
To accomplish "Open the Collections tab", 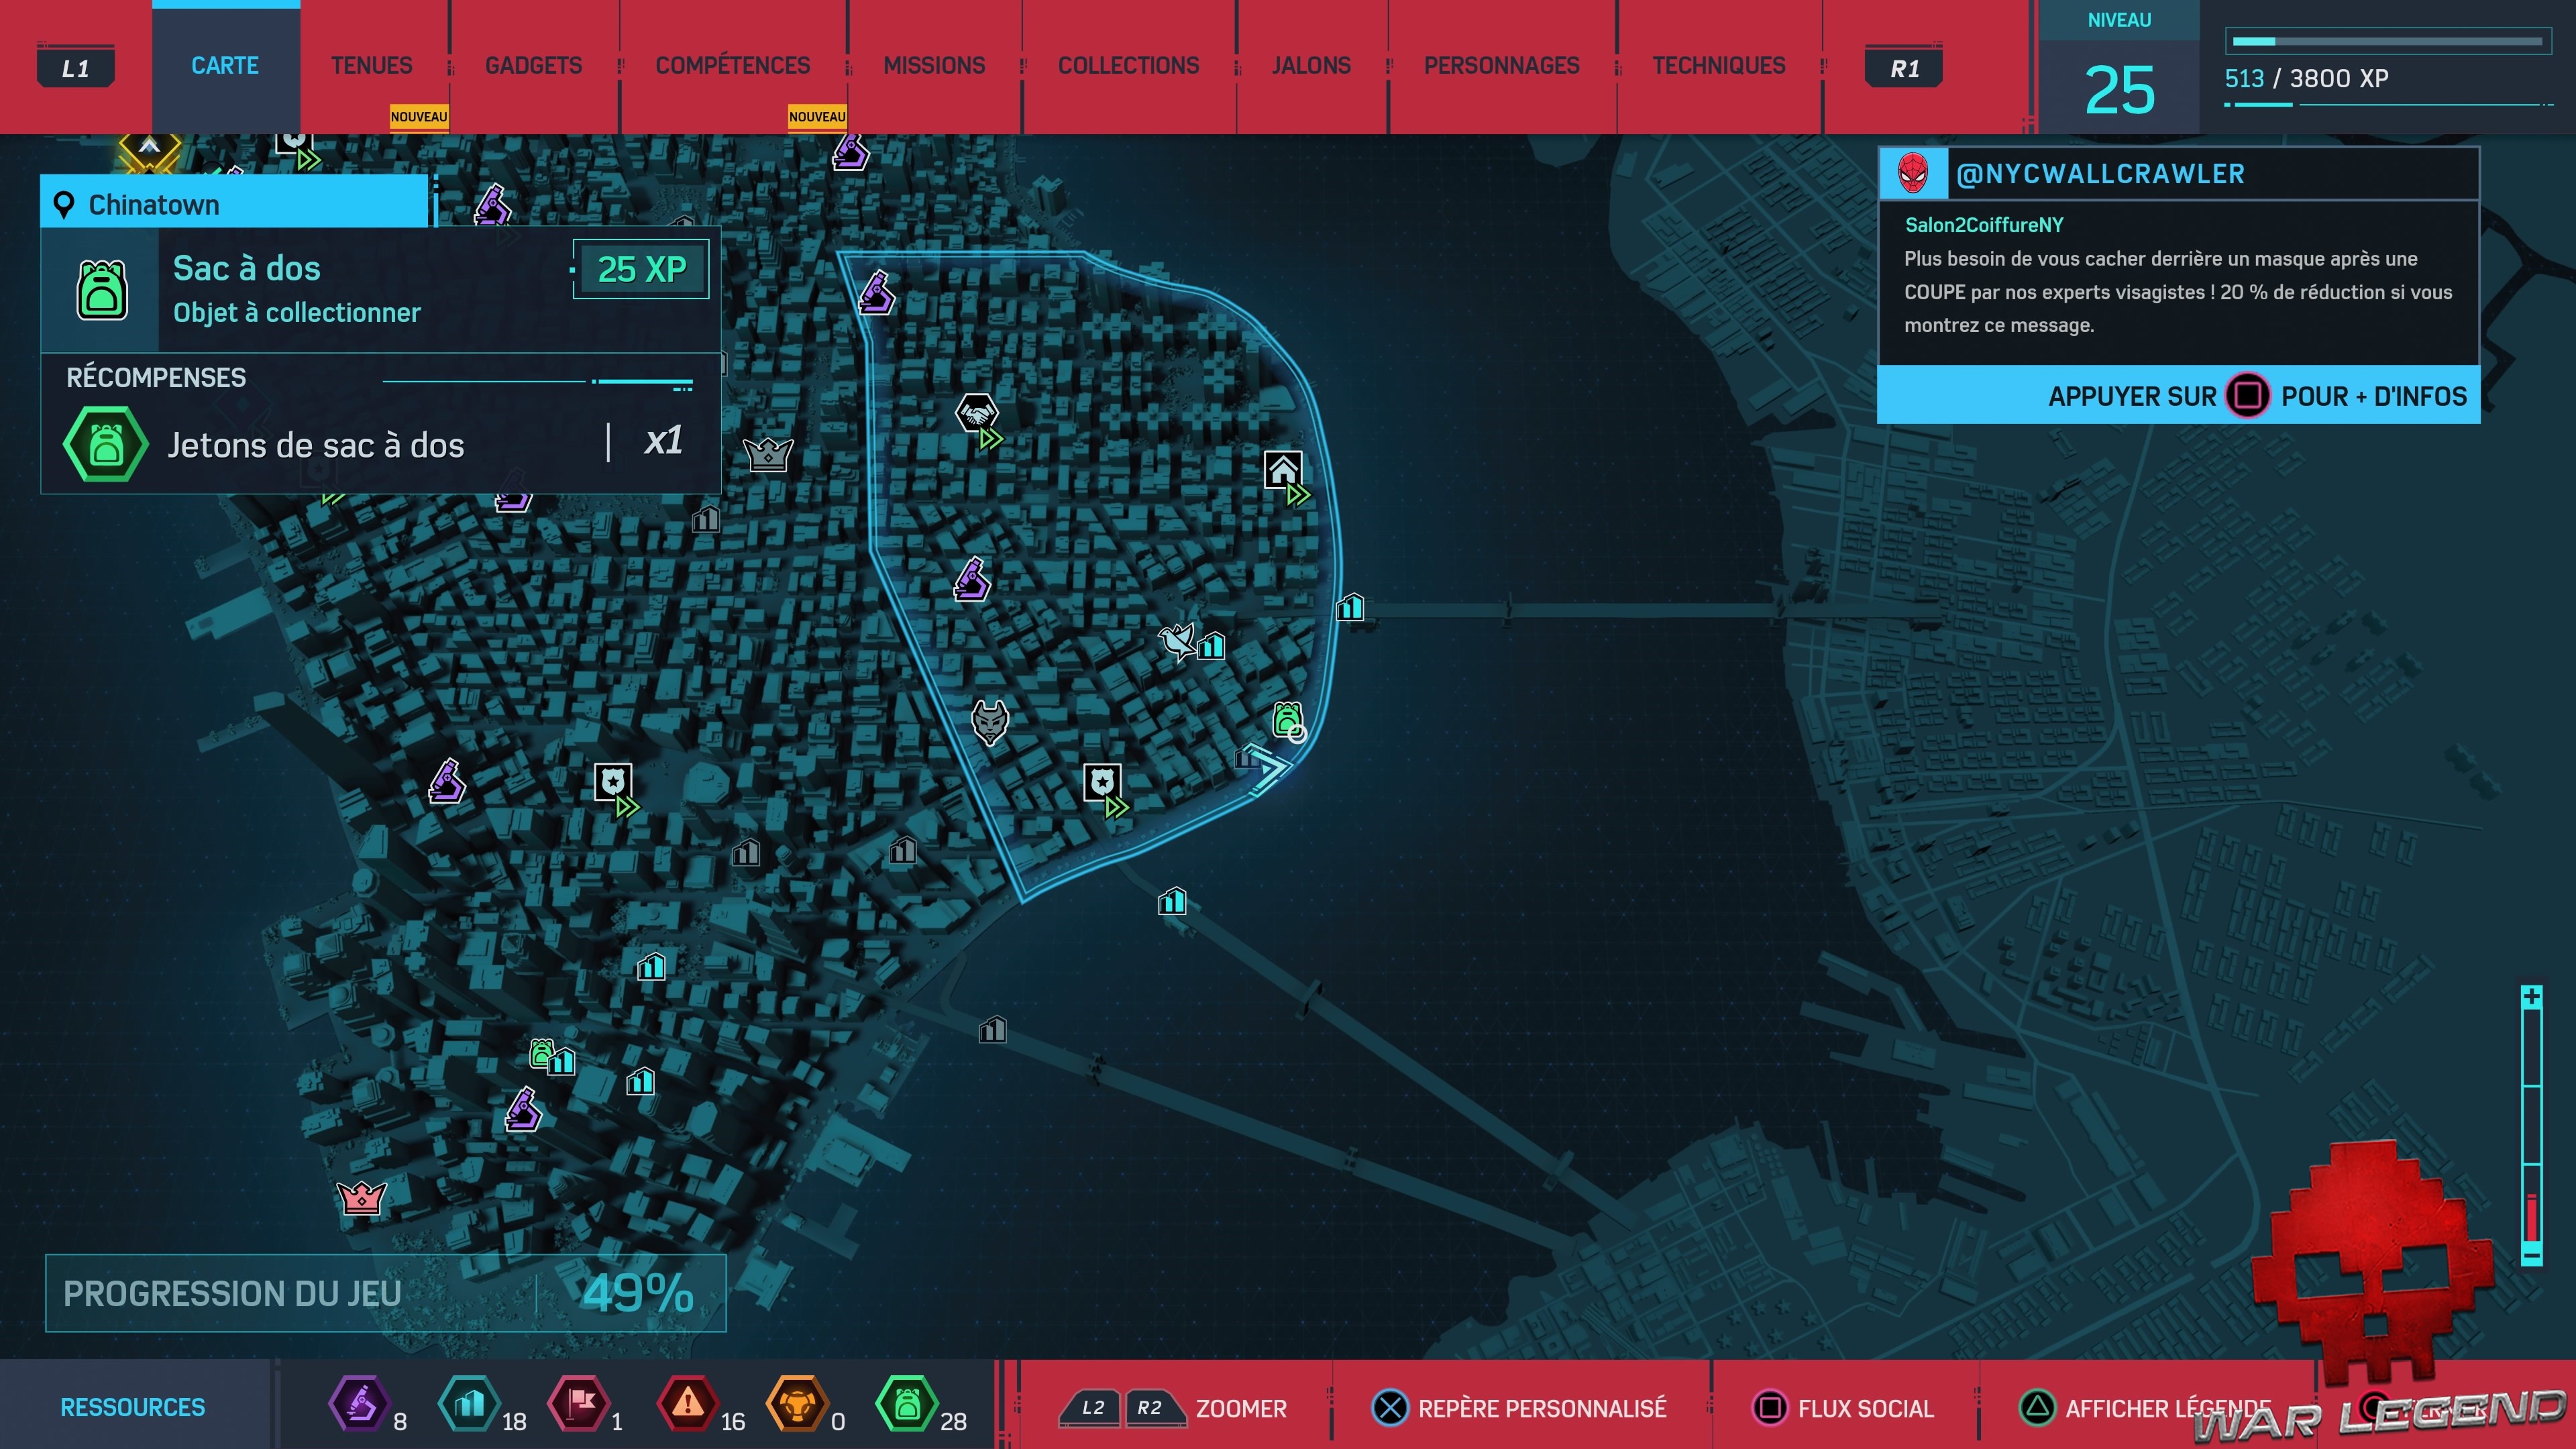I will click(x=1128, y=66).
